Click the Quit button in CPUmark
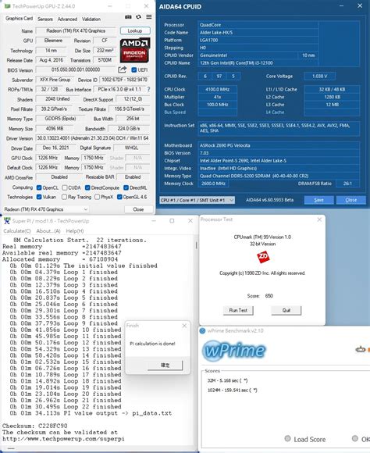 (286, 310)
